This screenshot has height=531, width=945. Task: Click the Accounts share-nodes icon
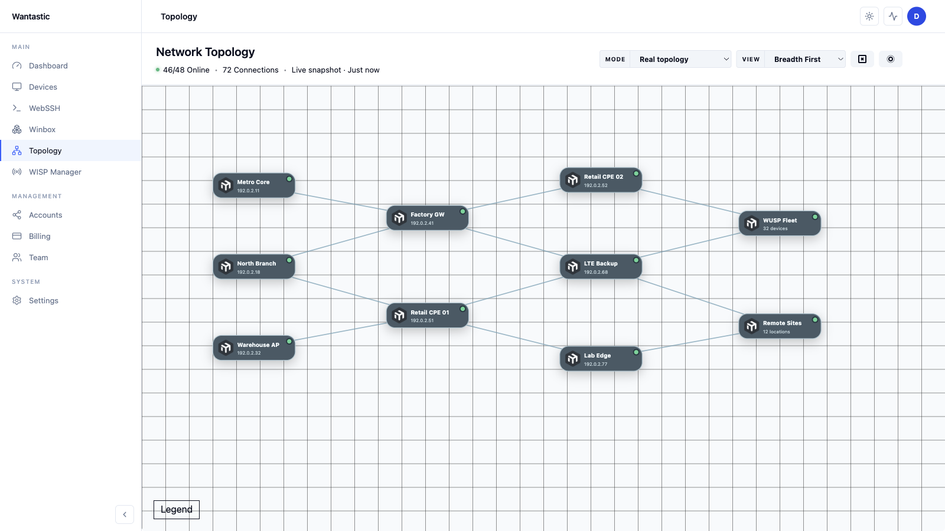17,215
